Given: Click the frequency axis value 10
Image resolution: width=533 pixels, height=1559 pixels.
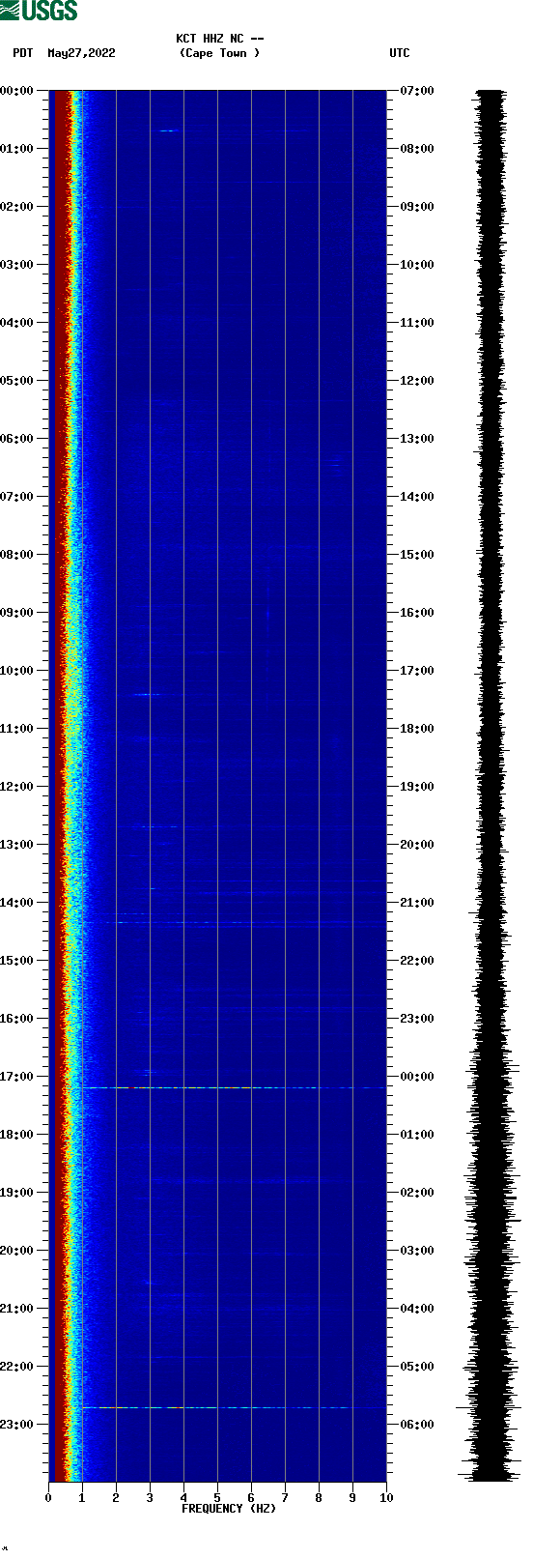Looking at the screenshot, I should [386, 1498].
